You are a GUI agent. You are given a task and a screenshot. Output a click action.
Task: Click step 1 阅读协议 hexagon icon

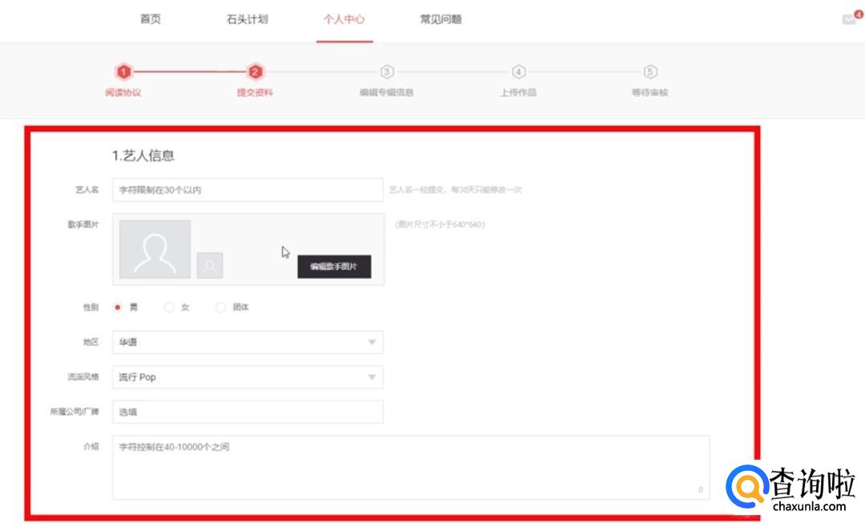(x=123, y=72)
